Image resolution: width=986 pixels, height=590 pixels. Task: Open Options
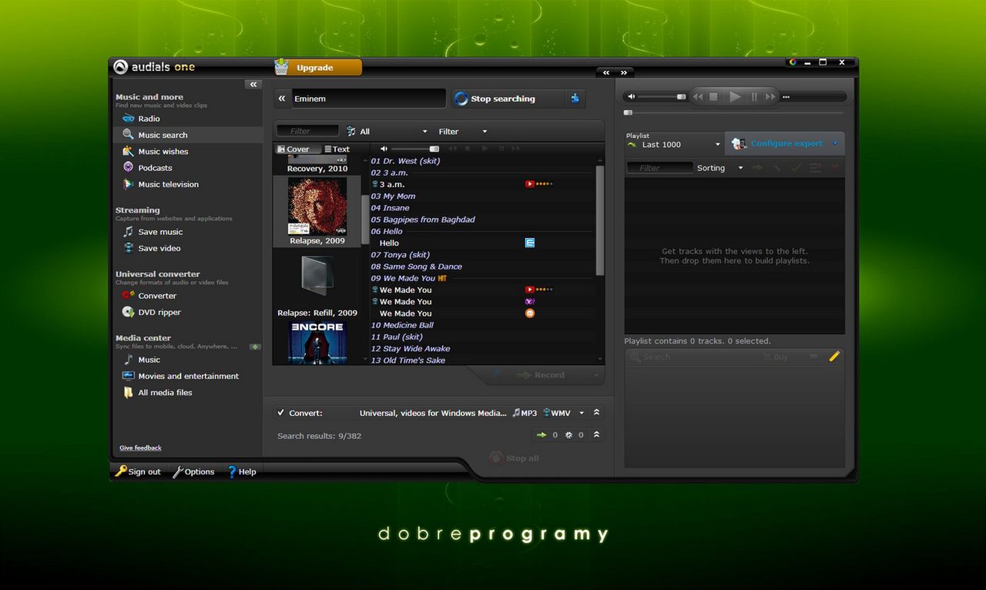pyautogui.click(x=193, y=472)
